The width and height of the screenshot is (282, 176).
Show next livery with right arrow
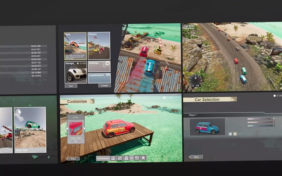coord(84,128)
